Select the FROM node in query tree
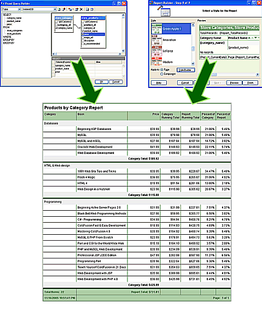The image size is (262, 309). click(x=6, y=27)
